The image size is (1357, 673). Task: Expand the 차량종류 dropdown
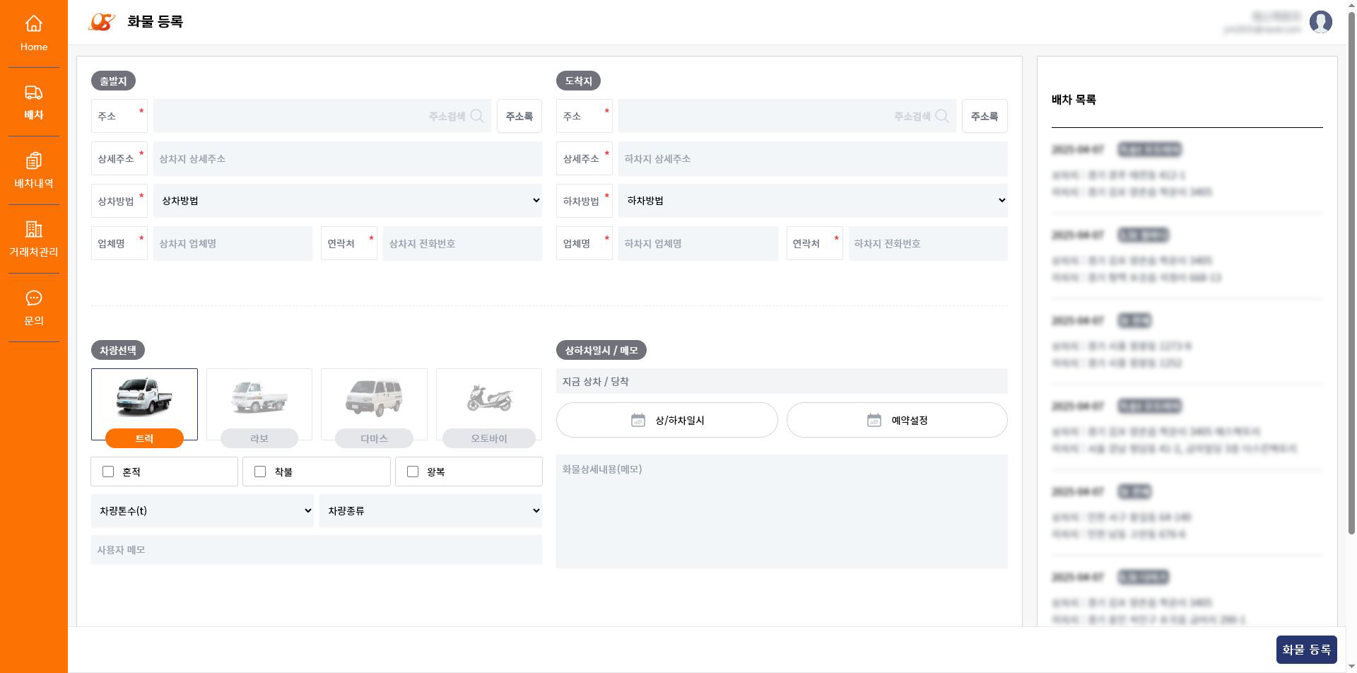tap(430, 510)
